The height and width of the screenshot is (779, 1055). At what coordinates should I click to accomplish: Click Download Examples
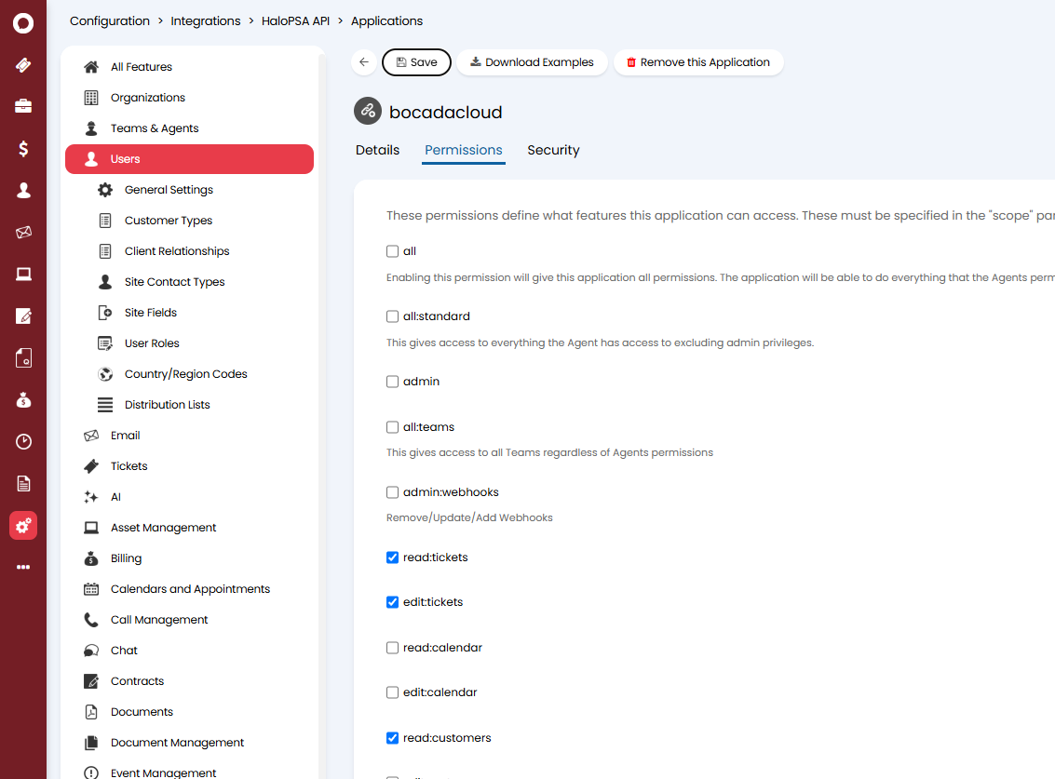[532, 62]
